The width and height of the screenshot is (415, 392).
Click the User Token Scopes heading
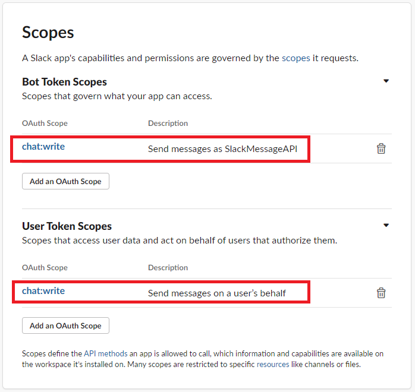(x=67, y=226)
